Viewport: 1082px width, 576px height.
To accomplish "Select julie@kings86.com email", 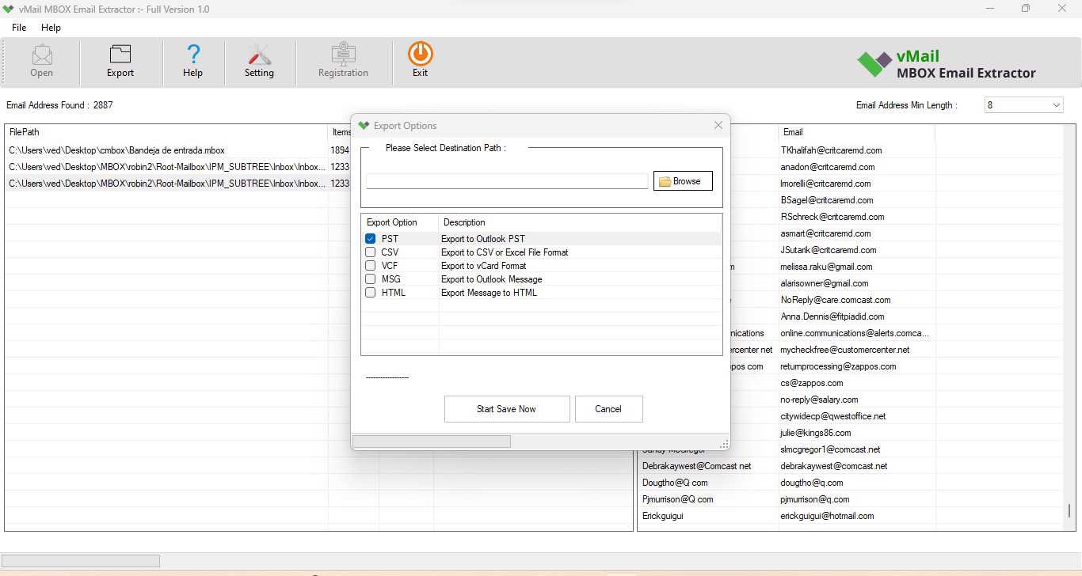I will coord(816,433).
